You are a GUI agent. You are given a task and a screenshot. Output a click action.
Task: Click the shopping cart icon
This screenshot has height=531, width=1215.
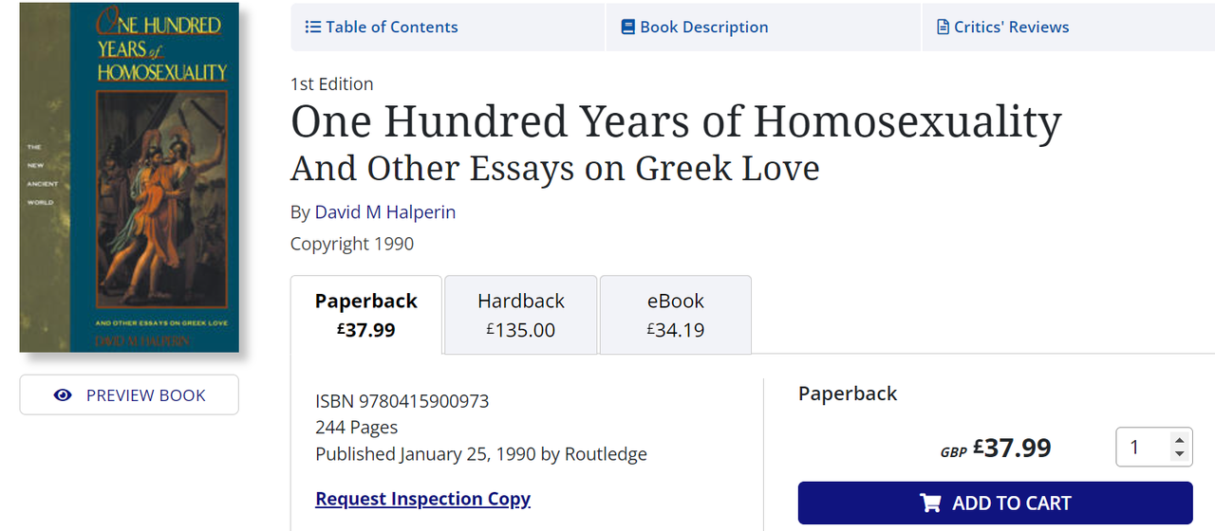[931, 504]
